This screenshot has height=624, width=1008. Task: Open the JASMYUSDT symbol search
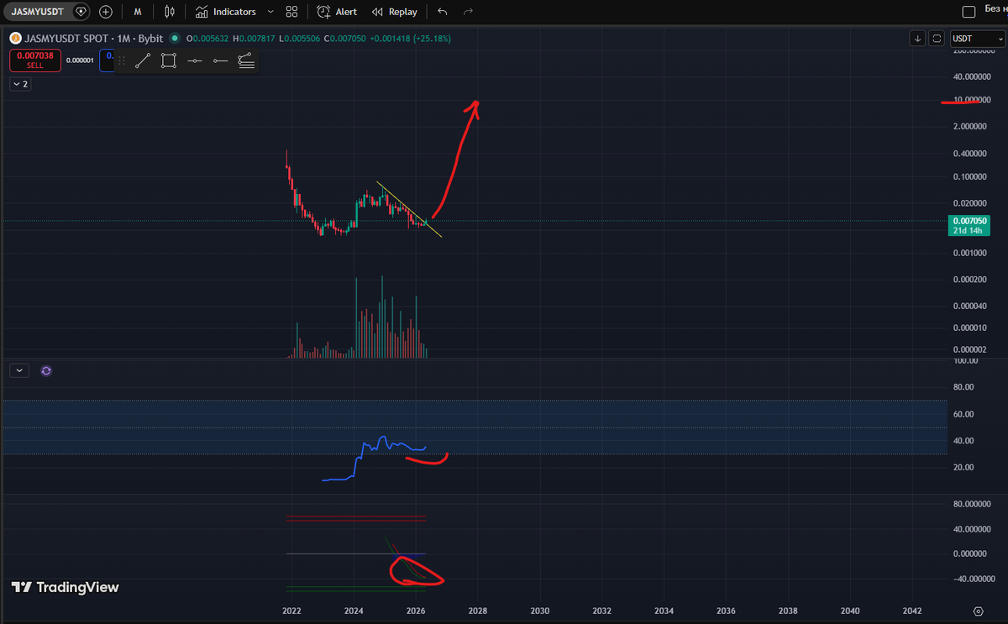coord(37,12)
